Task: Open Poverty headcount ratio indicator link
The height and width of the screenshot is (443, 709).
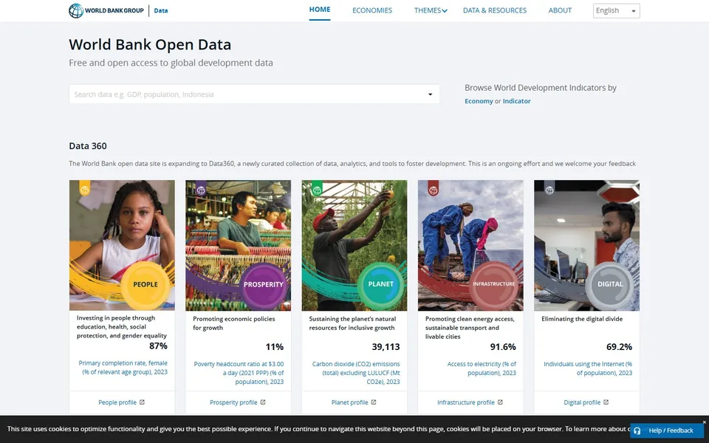Action: click(239, 373)
